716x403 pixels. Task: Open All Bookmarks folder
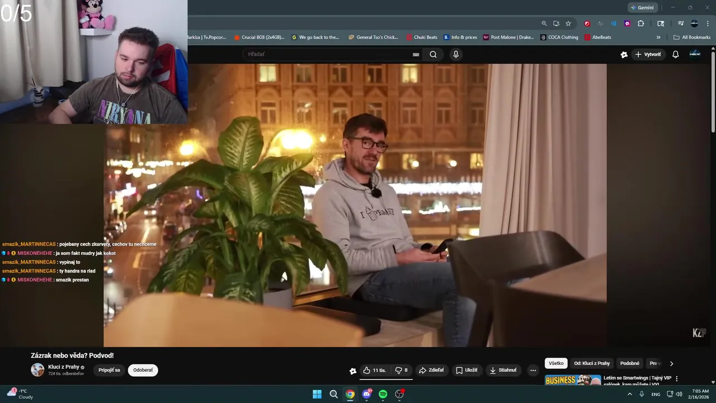click(x=692, y=38)
